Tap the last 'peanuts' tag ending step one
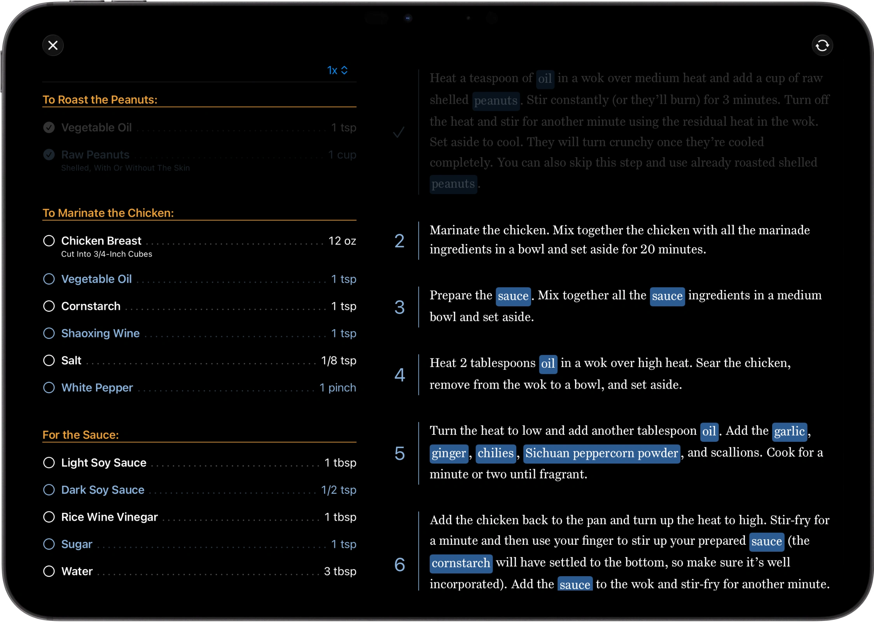 453,184
